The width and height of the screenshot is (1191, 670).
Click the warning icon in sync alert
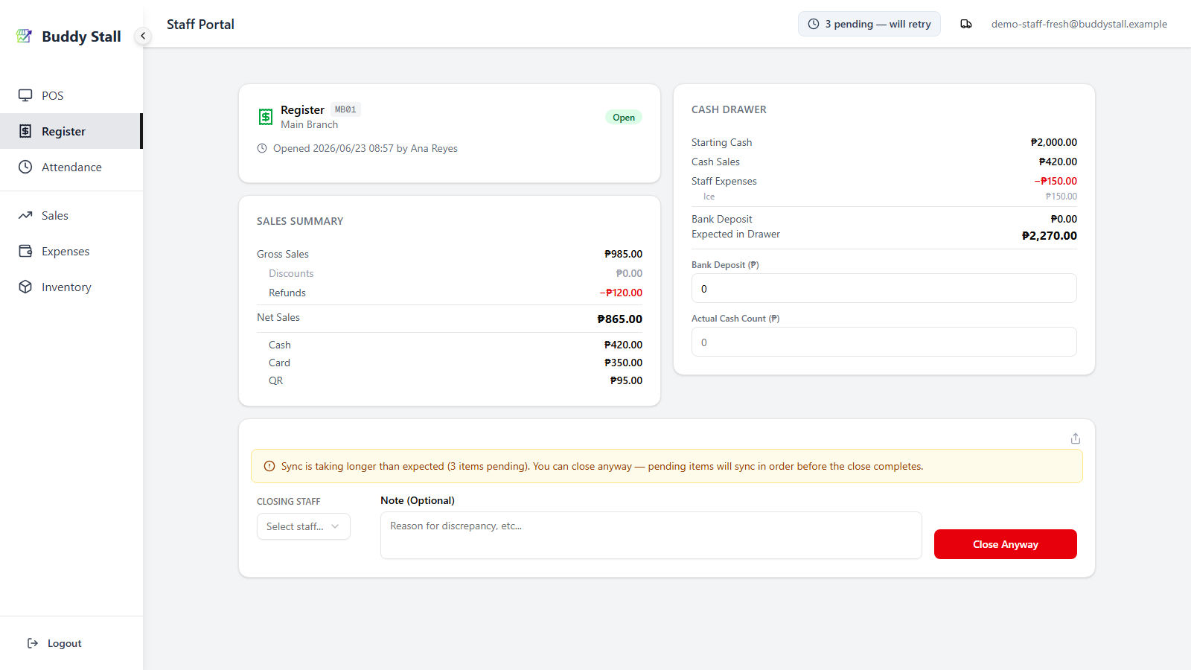(269, 466)
